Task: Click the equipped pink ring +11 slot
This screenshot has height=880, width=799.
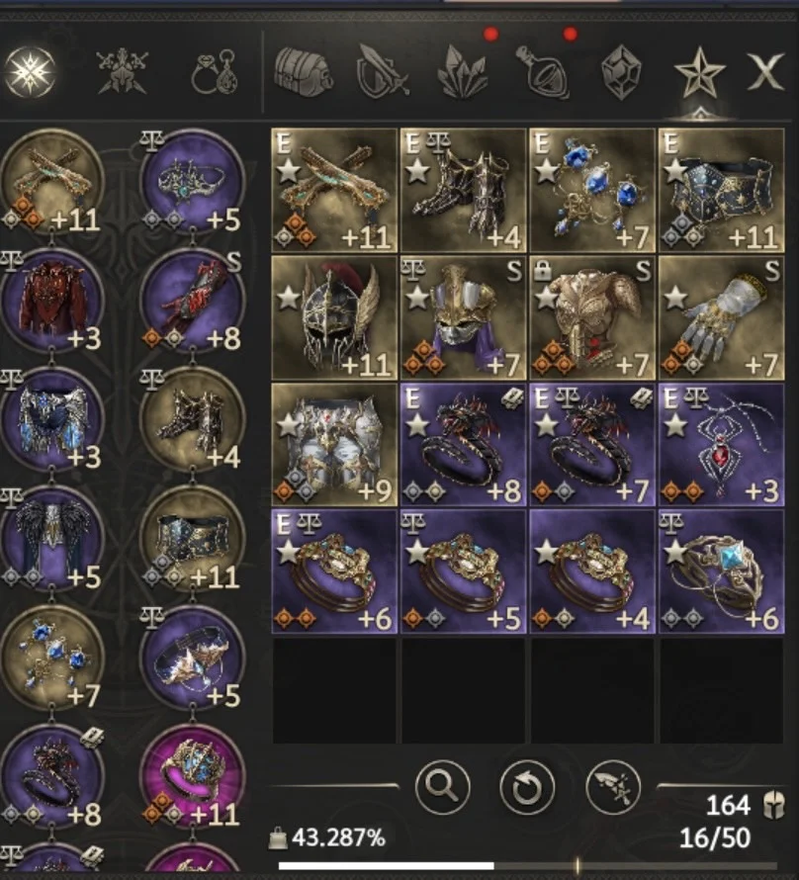Action: pos(193,777)
